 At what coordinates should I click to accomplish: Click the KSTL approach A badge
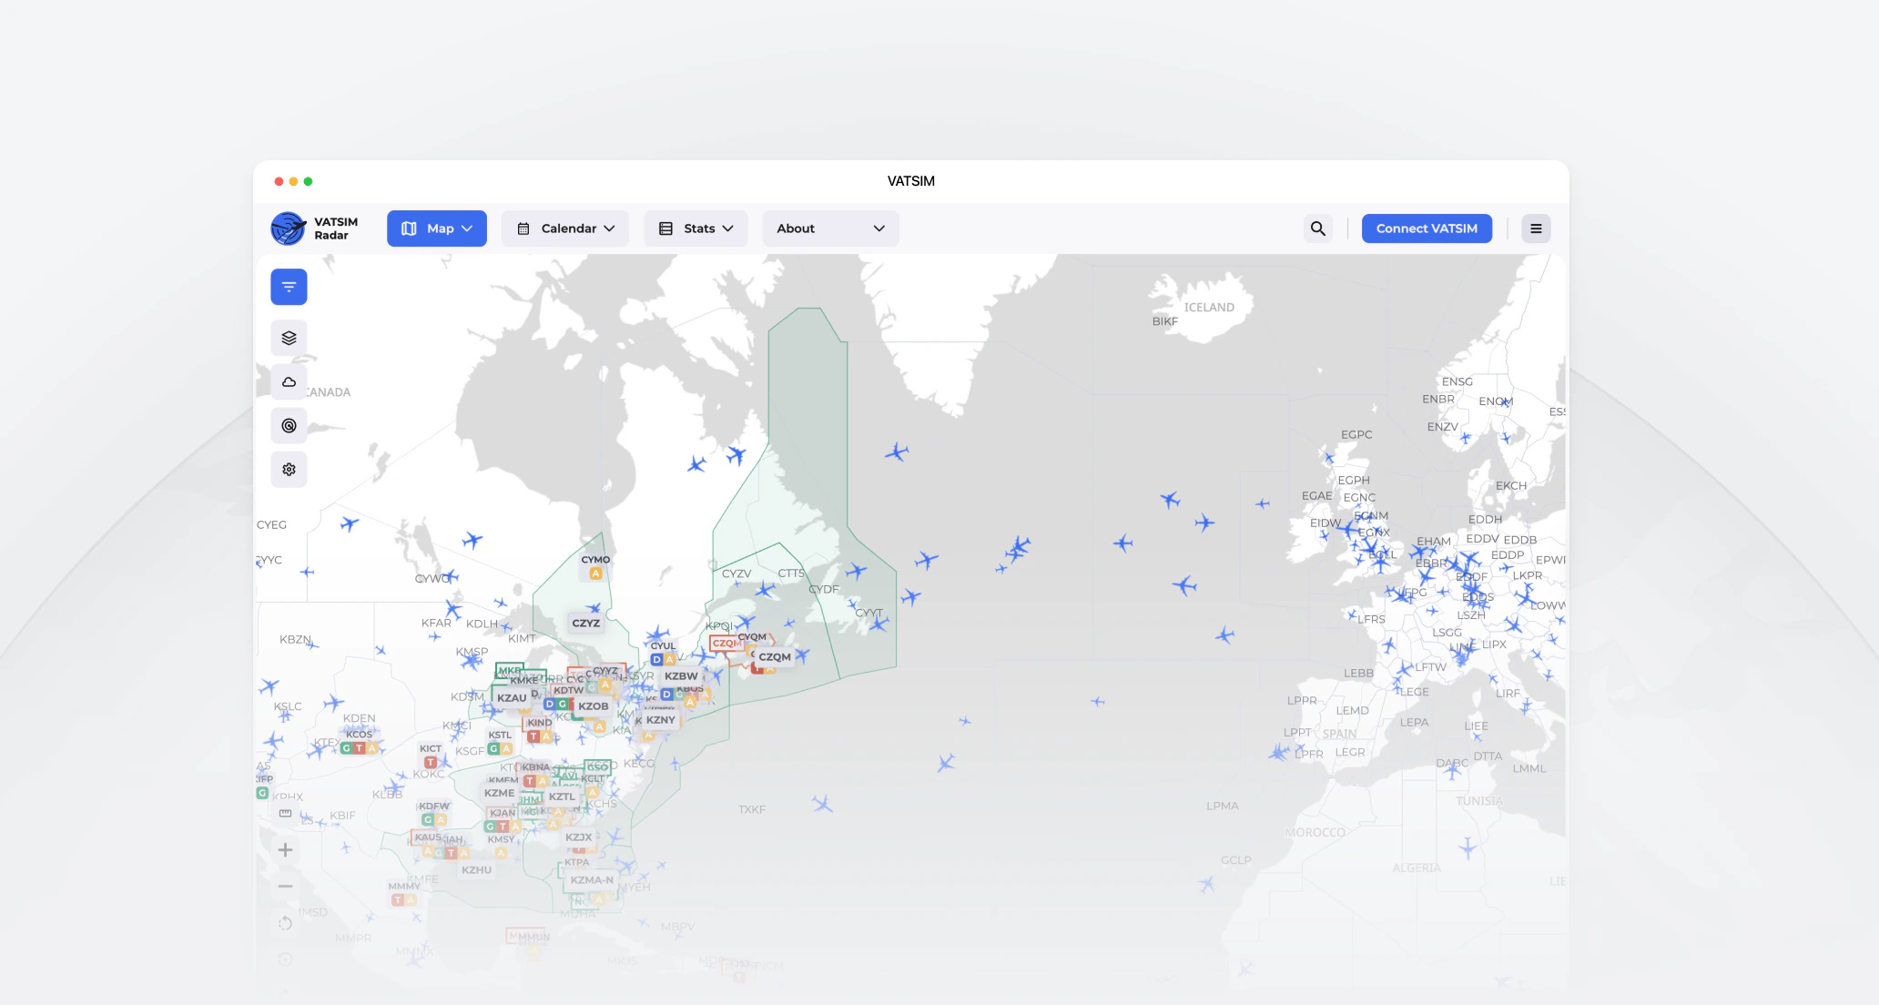506,749
